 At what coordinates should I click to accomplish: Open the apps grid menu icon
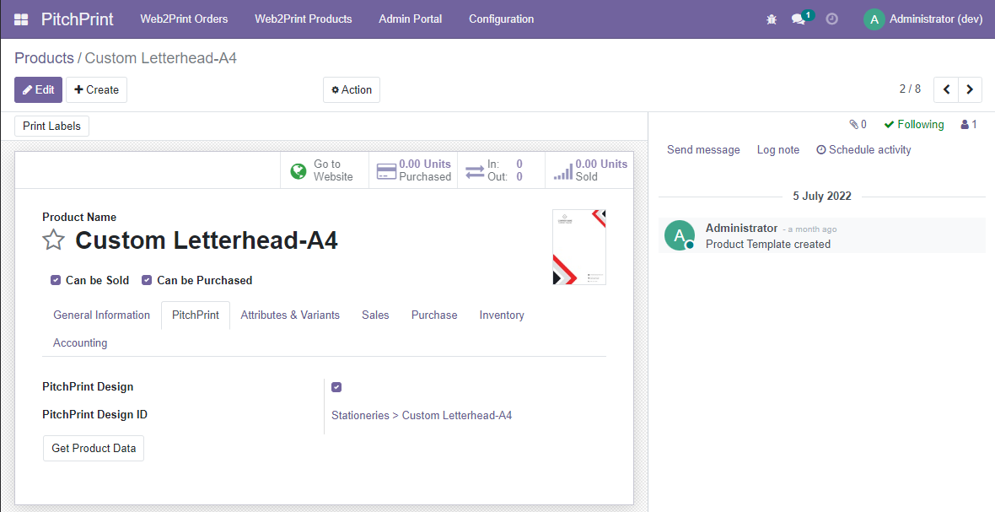click(x=21, y=19)
